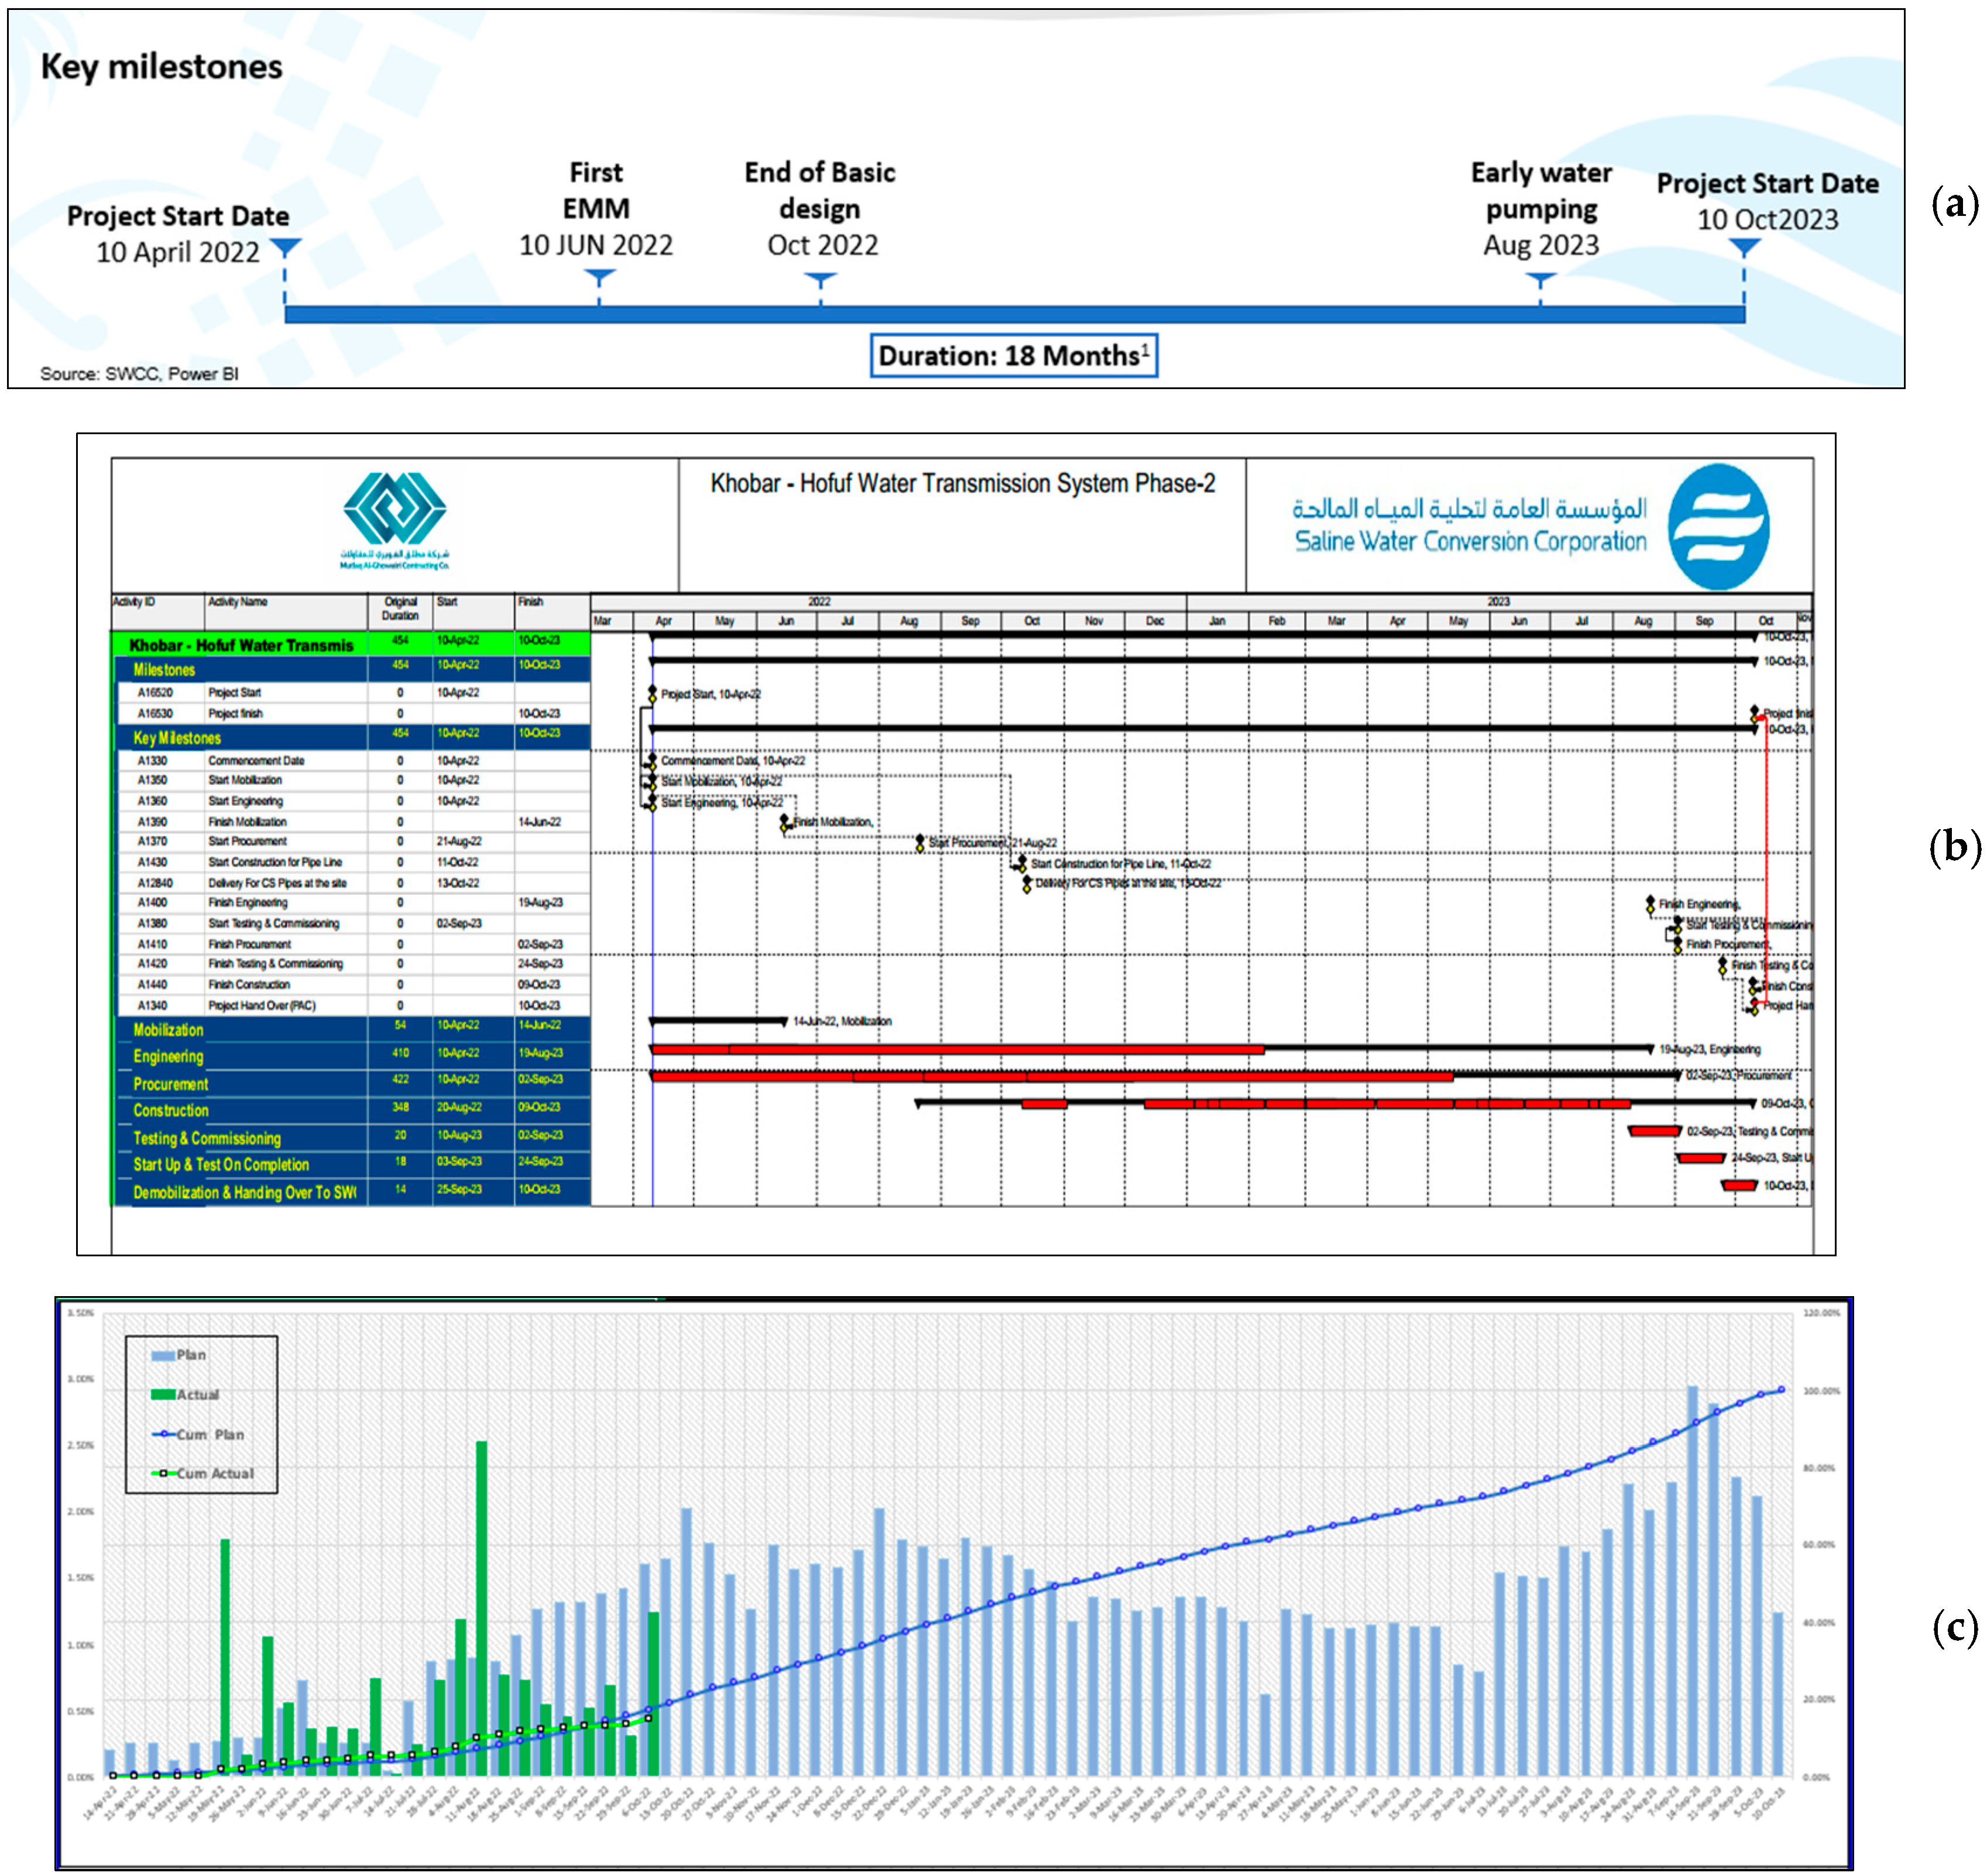Click the contractor diamond logo in Gantt header
Viewport: 1987px width, 1876px height.
tap(395, 508)
